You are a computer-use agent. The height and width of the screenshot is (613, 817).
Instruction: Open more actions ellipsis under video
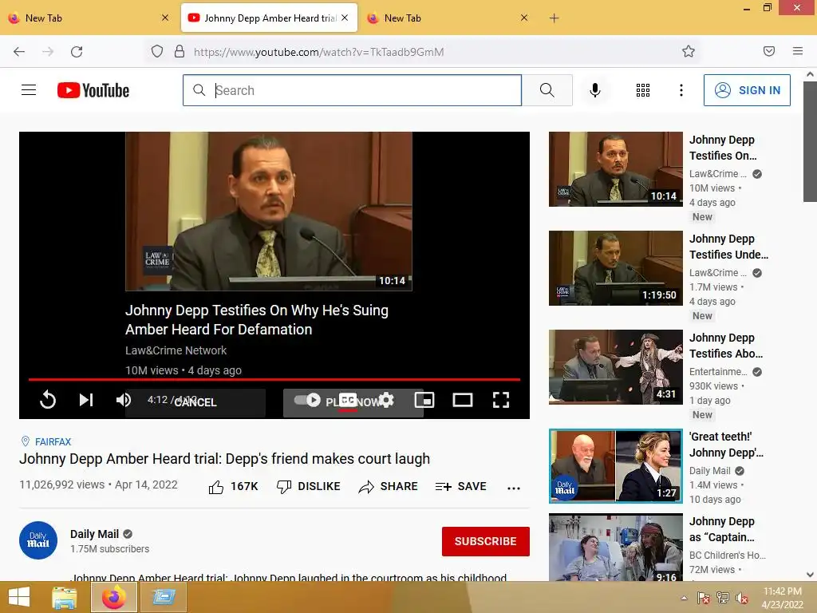(x=514, y=488)
